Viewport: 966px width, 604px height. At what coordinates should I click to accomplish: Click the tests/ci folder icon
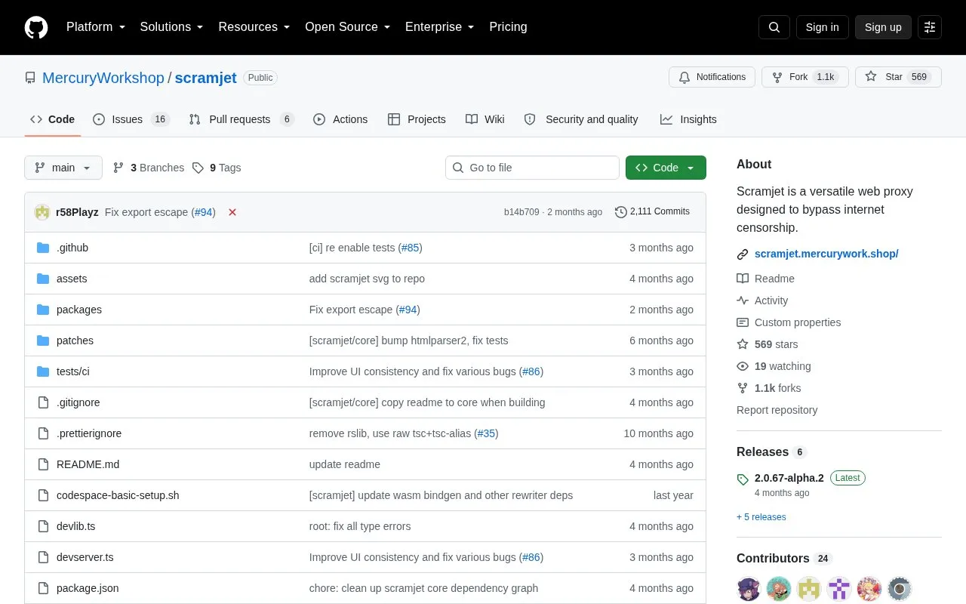(43, 371)
